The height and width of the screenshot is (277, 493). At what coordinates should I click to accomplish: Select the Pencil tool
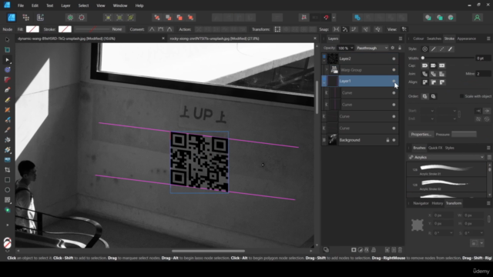pyautogui.click(x=8, y=100)
